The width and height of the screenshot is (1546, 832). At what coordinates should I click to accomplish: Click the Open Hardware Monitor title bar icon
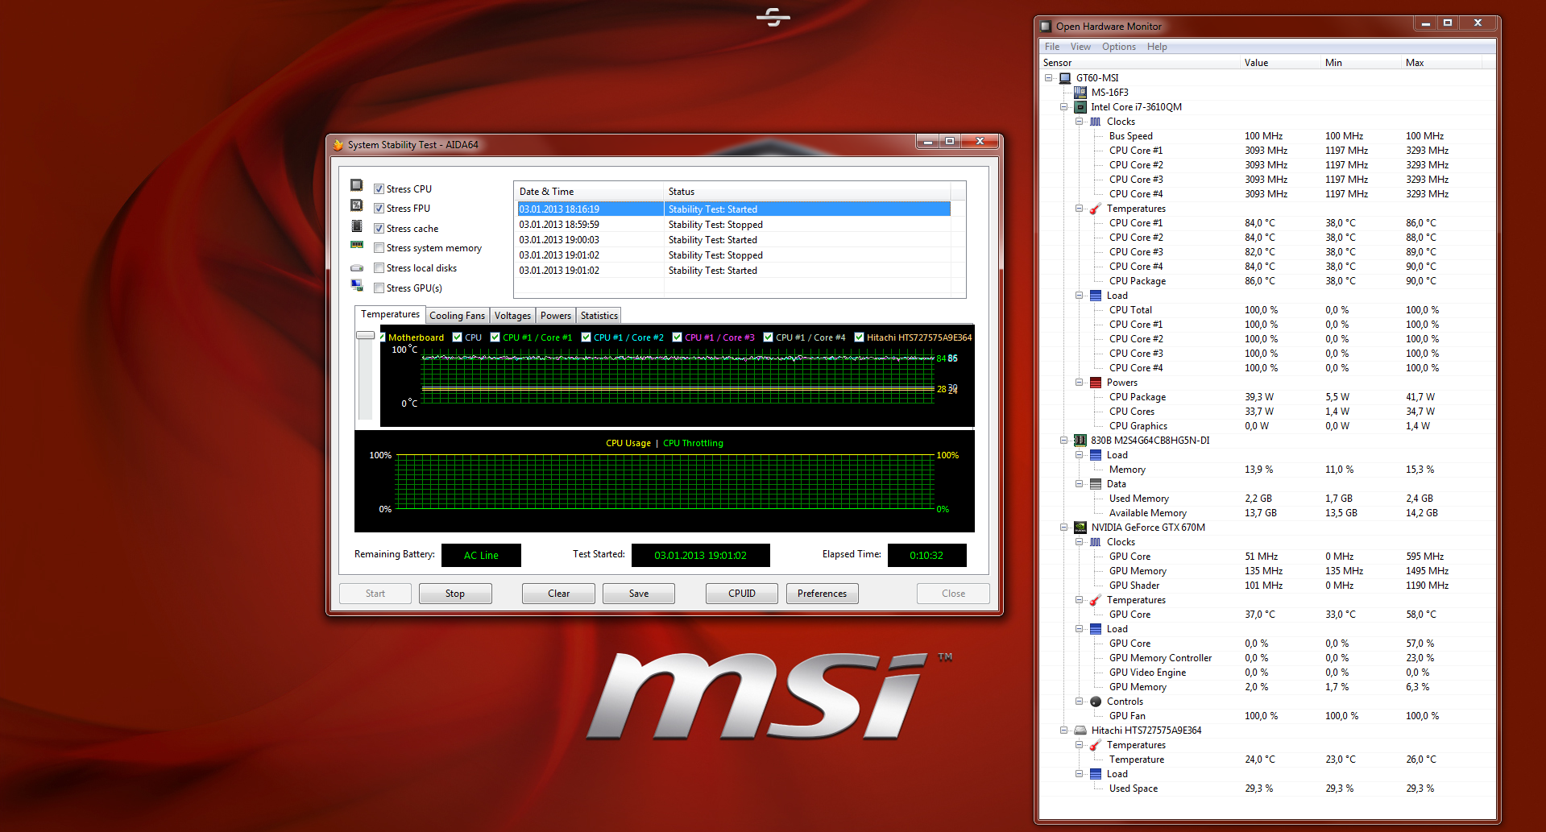(1047, 27)
